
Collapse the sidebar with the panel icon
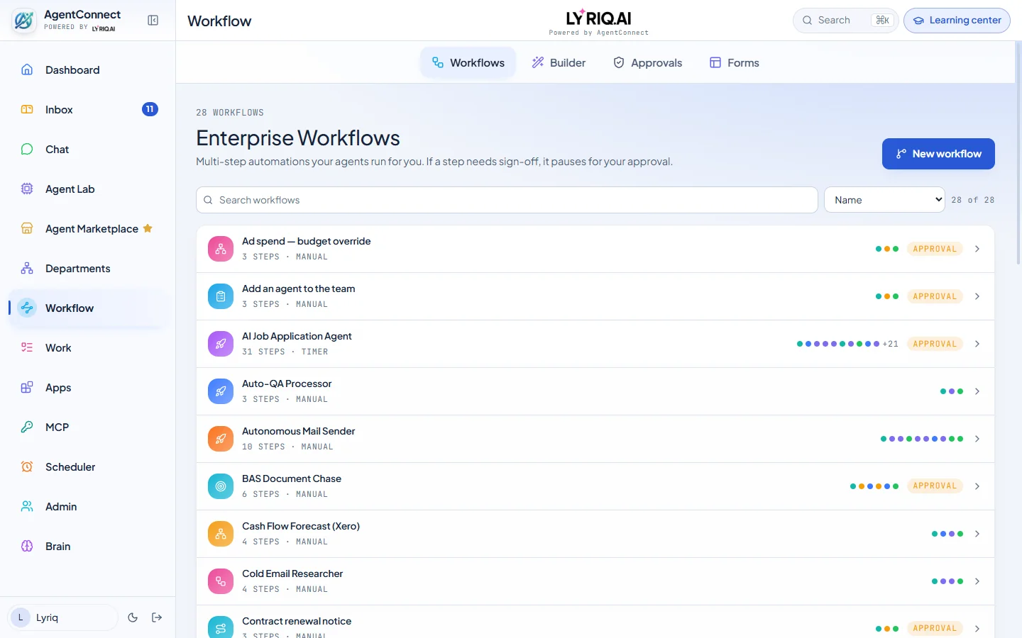pos(153,21)
